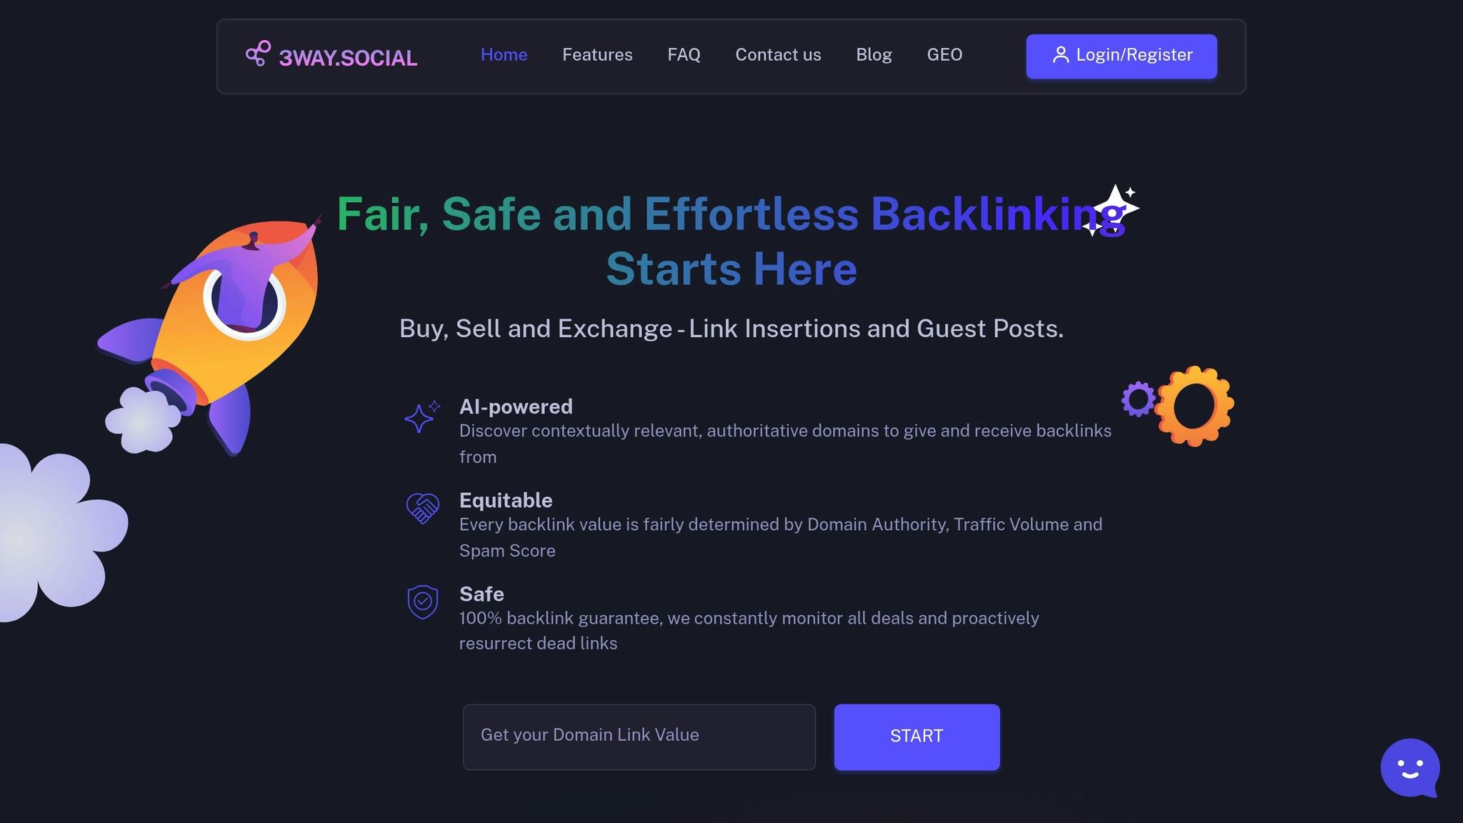
Task: Click the small purple gear illustration
Action: pyautogui.click(x=1138, y=399)
